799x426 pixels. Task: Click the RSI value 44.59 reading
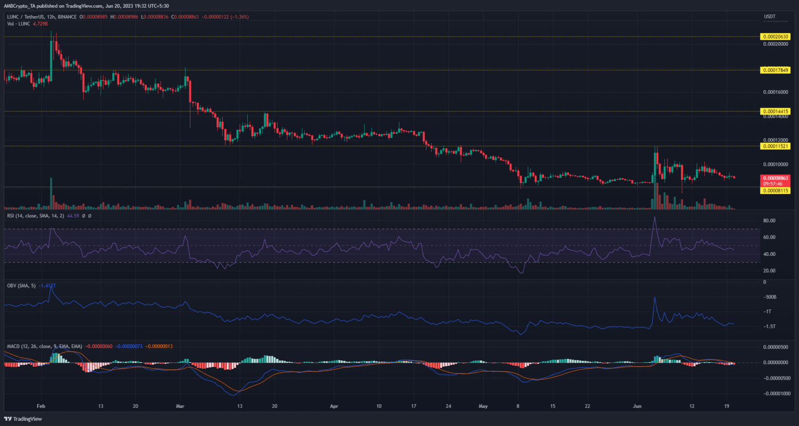click(x=72, y=215)
